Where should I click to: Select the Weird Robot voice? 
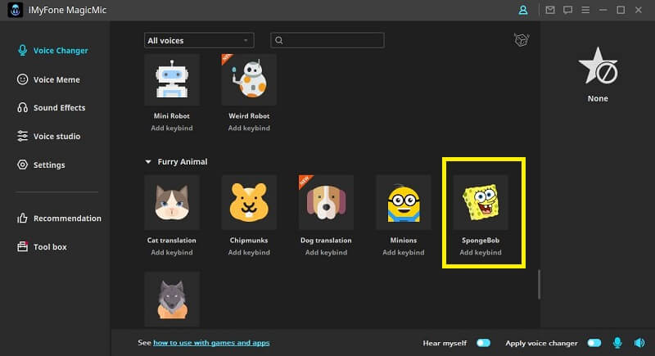249,79
